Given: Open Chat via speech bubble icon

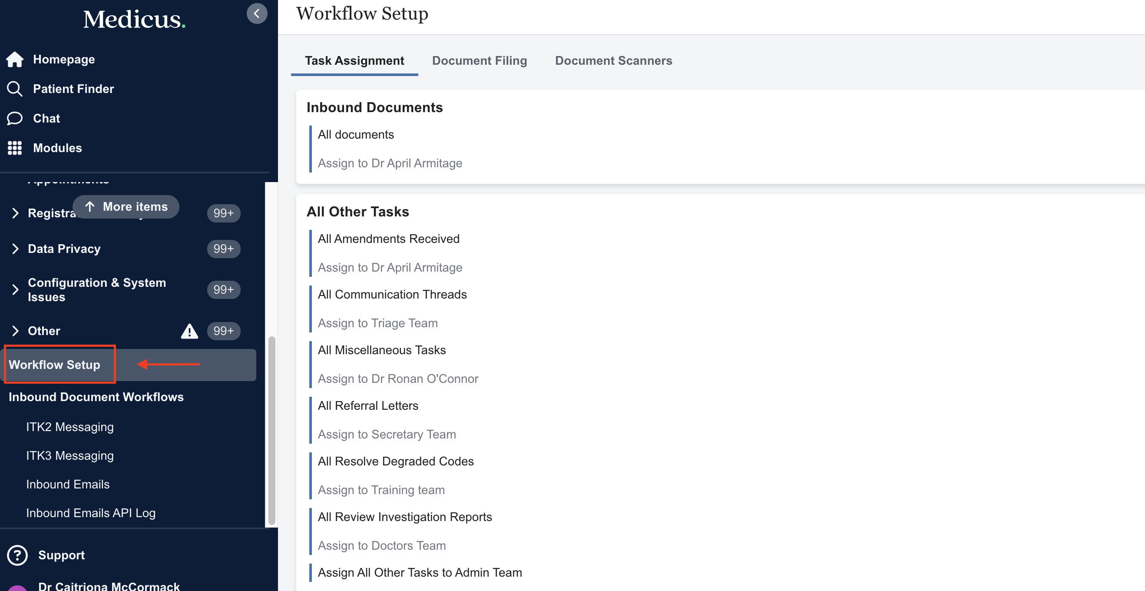Looking at the screenshot, I should point(15,118).
